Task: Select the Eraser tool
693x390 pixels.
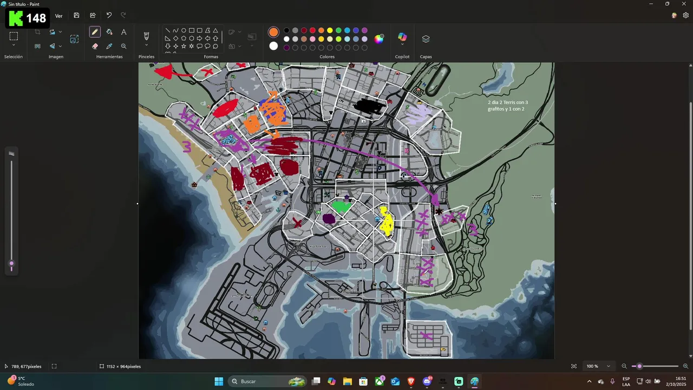Action: [x=95, y=47]
